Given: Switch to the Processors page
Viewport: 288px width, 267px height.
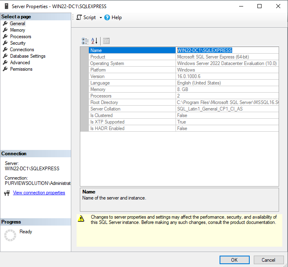Looking at the screenshot, I should click(x=20, y=37).
